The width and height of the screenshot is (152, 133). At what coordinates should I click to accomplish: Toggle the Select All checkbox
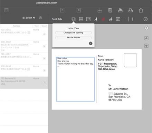click(x=23, y=18)
